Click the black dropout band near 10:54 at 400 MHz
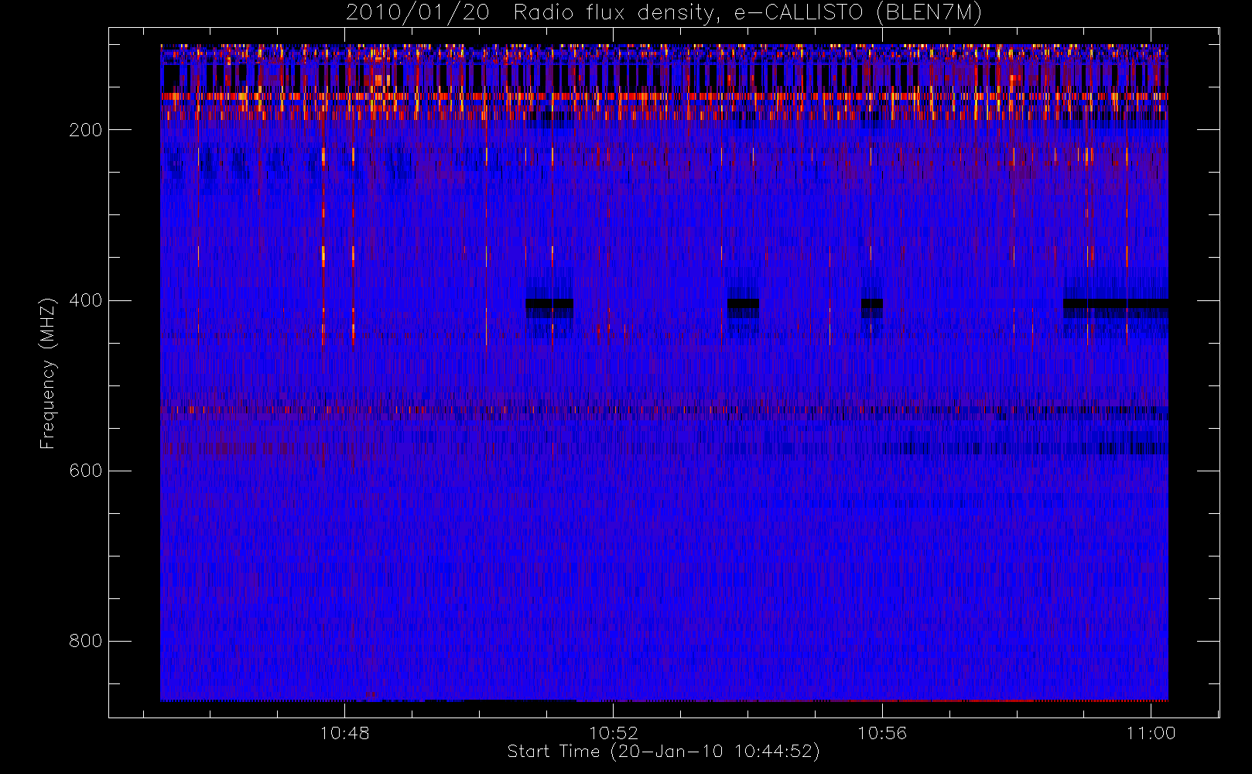 pos(743,303)
